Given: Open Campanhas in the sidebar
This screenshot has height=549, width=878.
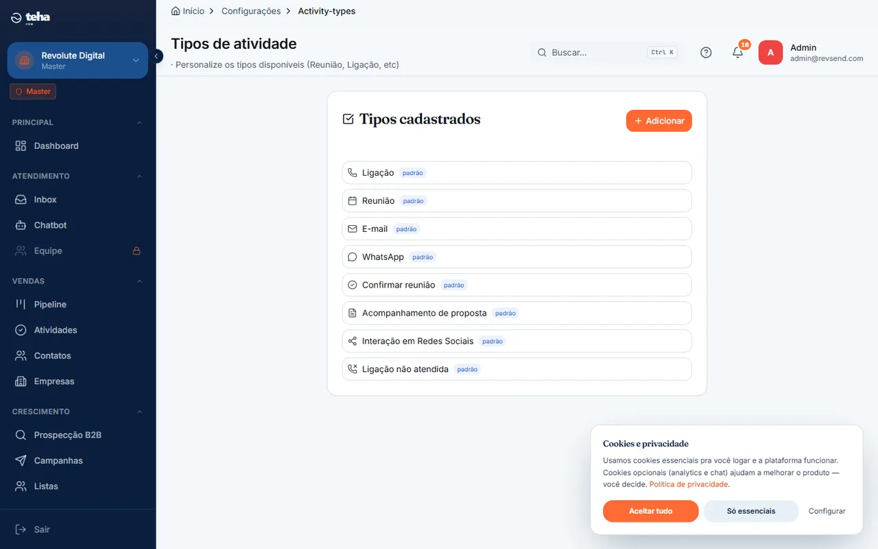Looking at the screenshot, I should click(78, 460).
